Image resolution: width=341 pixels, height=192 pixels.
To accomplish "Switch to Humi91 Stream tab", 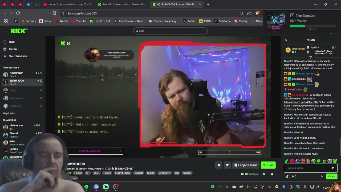I will pos(122,5).
